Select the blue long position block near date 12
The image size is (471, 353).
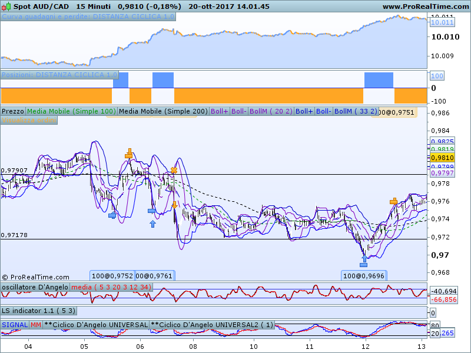(379, 80)
